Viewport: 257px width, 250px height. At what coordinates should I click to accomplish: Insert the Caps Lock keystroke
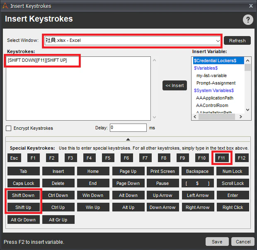[24, 183]
